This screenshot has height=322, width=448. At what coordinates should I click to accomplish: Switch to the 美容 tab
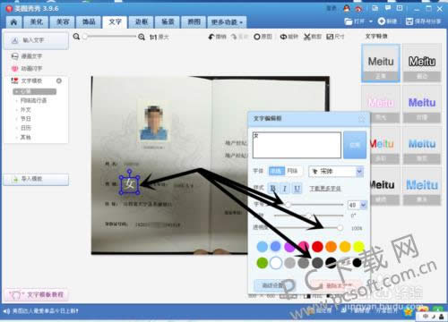pyautogui.click(x=63, y=22)
